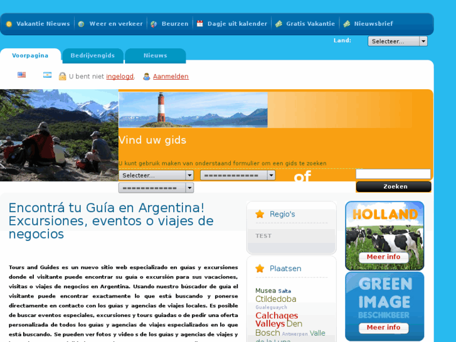Switch language with the Argentina flag icon

tap(47, 75)
